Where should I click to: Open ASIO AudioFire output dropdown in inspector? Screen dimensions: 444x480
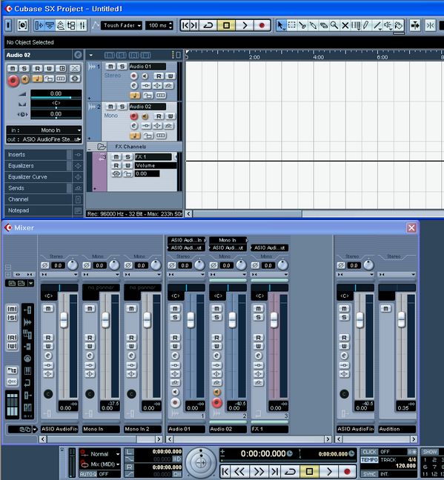point(44,139)
